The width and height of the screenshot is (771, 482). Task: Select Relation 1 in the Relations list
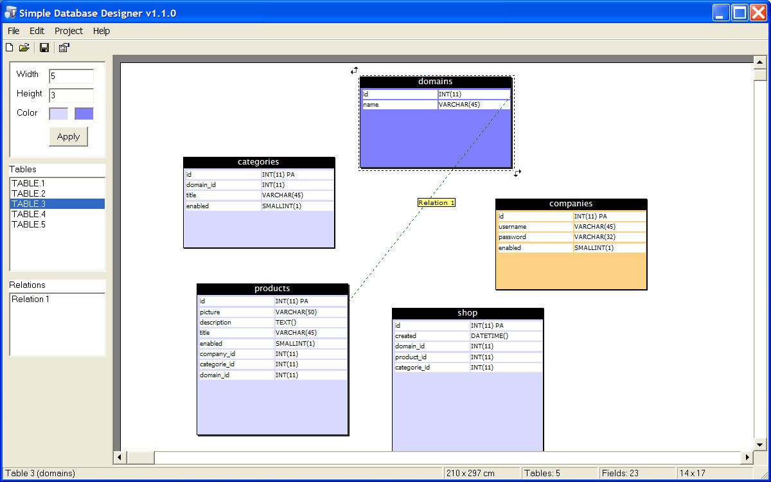click(31, 299)
